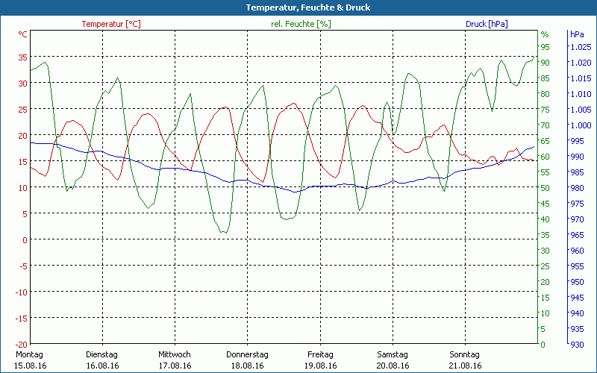The height and width of the screenshot is (373, 597).
Task: Click the humidity axis value '70'
Action: click(546, 125)
